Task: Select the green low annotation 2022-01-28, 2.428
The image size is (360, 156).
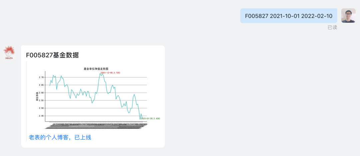Action: [x=150, y=118]
